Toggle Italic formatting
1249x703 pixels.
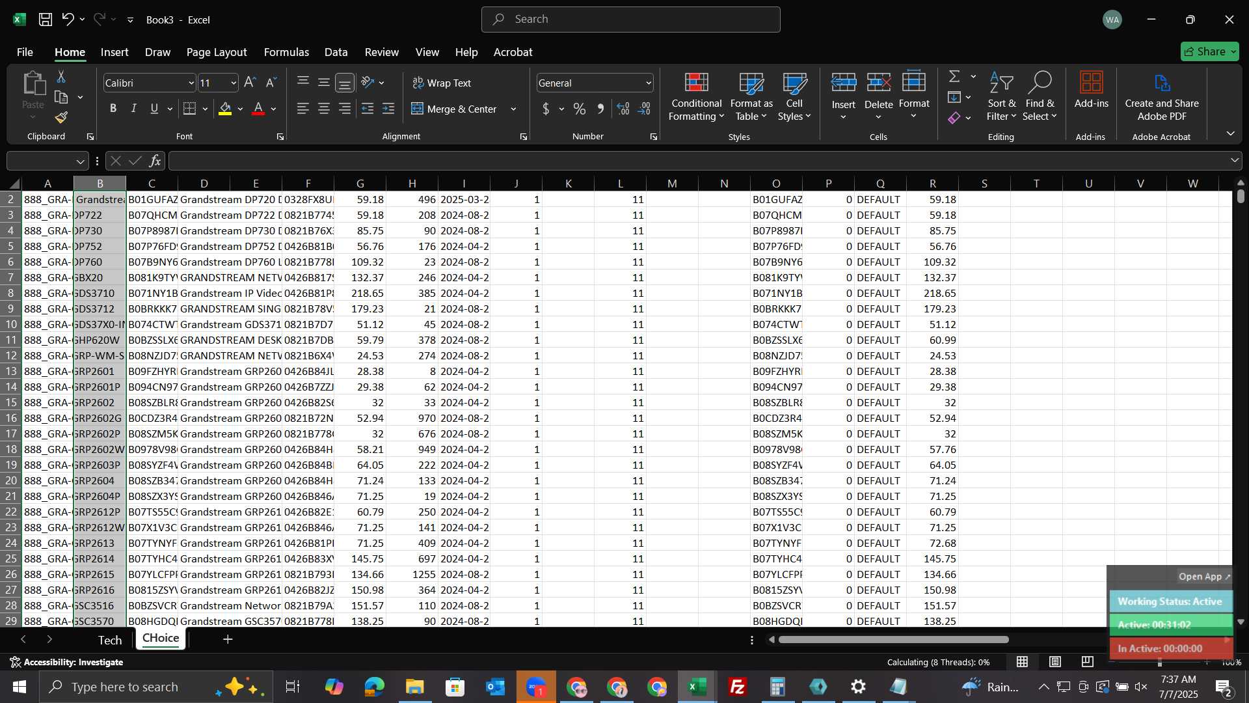[x=134, y=109]
